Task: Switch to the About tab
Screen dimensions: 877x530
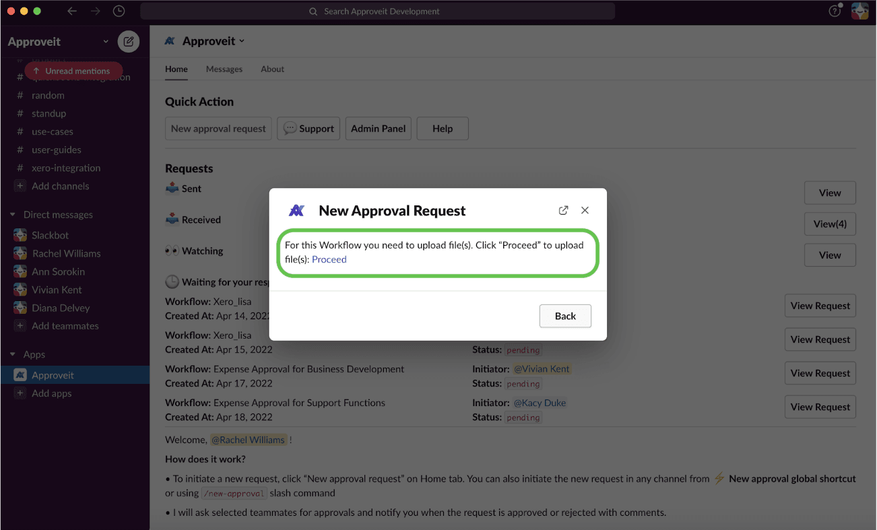Action: 273,69
